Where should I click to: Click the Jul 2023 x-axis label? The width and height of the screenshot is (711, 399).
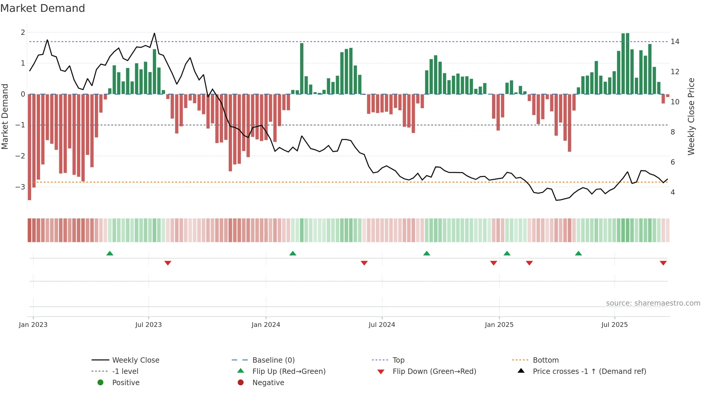149,325
